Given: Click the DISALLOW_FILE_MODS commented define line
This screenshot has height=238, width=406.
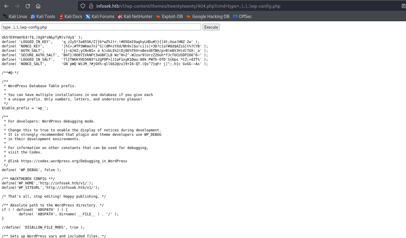Looking at the screenshot, I should coord(43,227).
